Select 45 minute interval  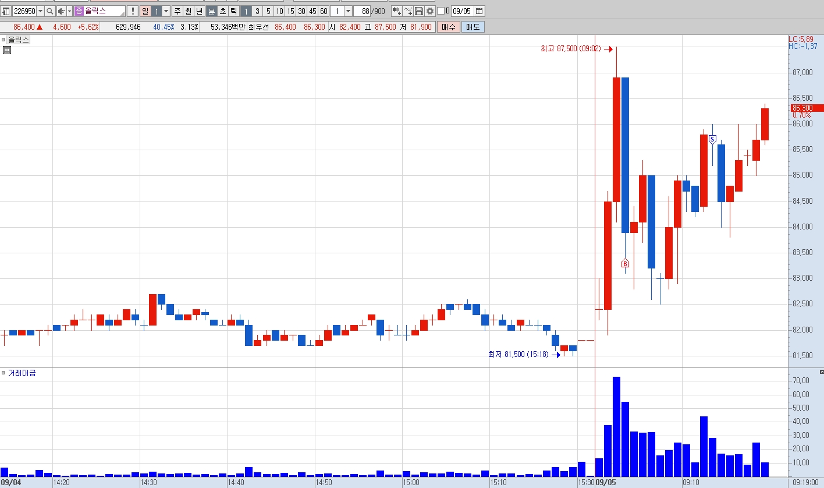pos(312,11)
